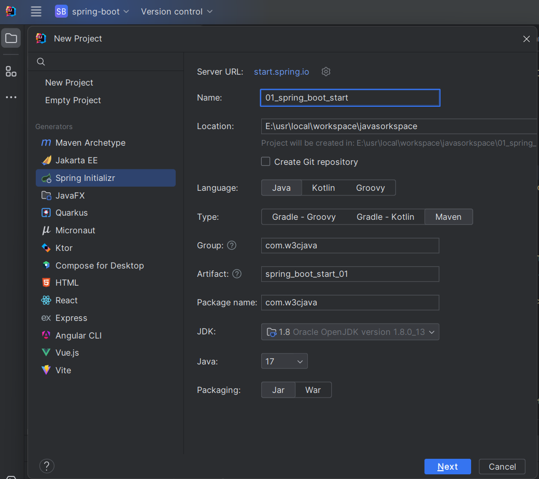Image resolution: width=539 pixels, height=479 pixels.
Task: Click the Group input field
Action: pos(350,246)
